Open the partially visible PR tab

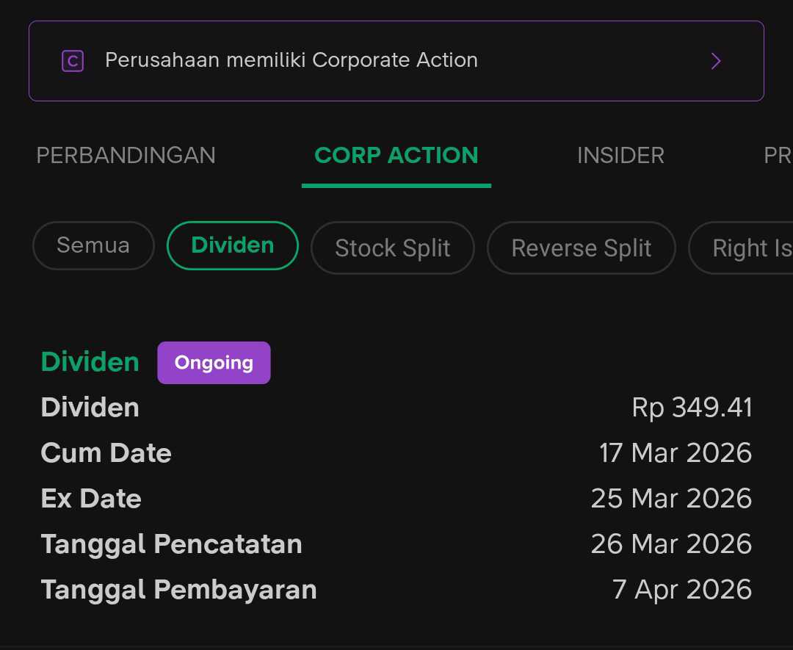tap(777, 156)
